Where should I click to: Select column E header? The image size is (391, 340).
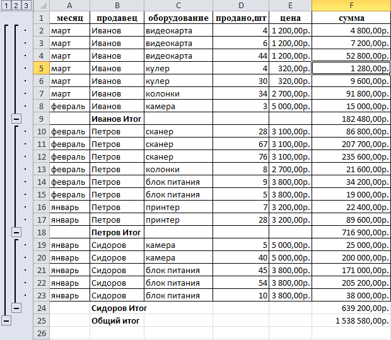pyautogui.click(x=290, y=5)
